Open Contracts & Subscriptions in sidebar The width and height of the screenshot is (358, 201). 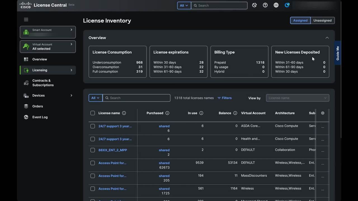tap(43, 83)
